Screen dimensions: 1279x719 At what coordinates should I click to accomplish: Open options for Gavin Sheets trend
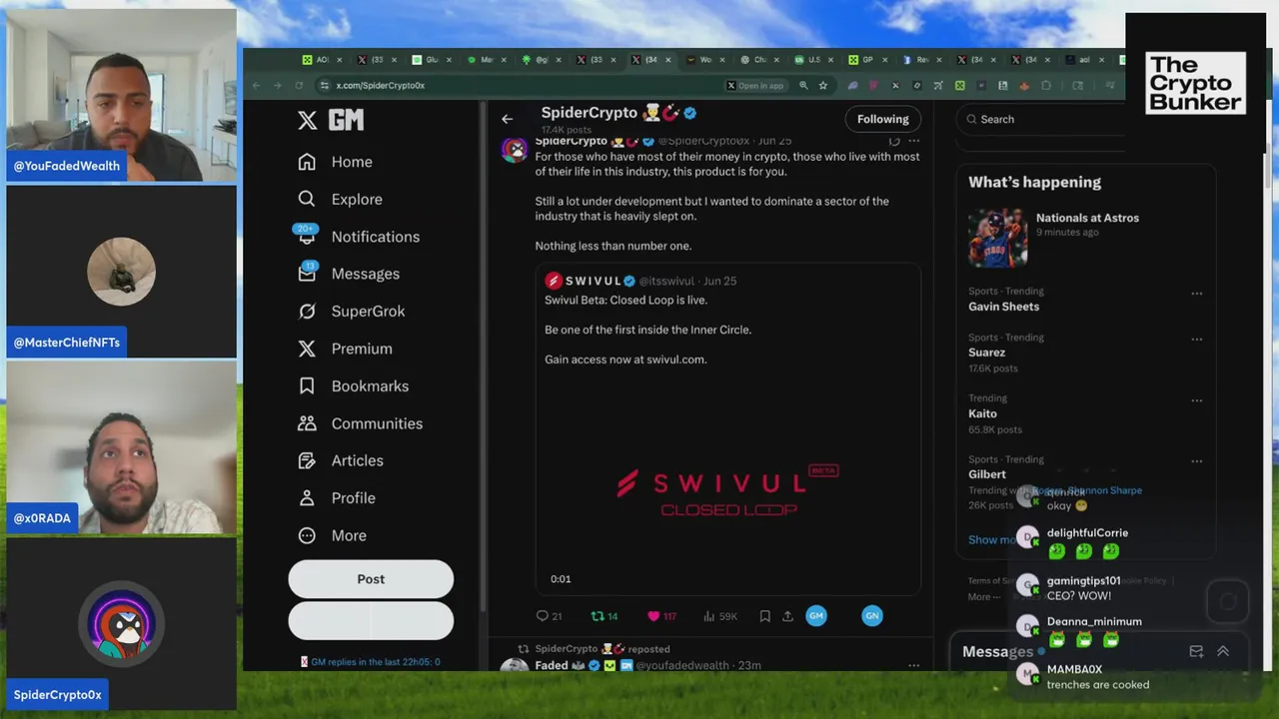click(1197, 294)
